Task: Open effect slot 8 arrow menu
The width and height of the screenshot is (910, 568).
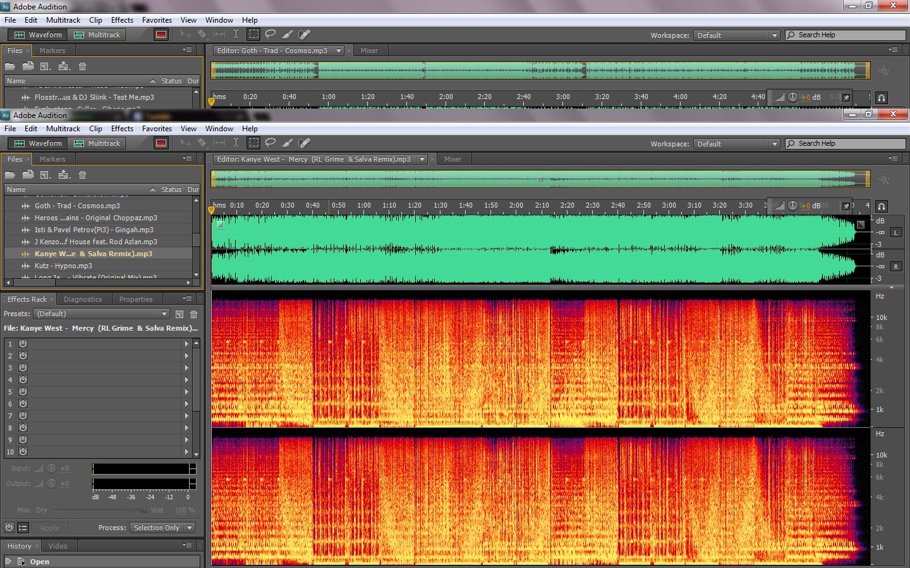Action: (x=186, y=428)
